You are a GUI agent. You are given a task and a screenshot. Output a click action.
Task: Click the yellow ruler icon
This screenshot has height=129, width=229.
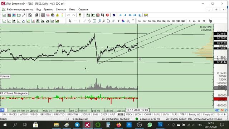(x=146, y=15)
